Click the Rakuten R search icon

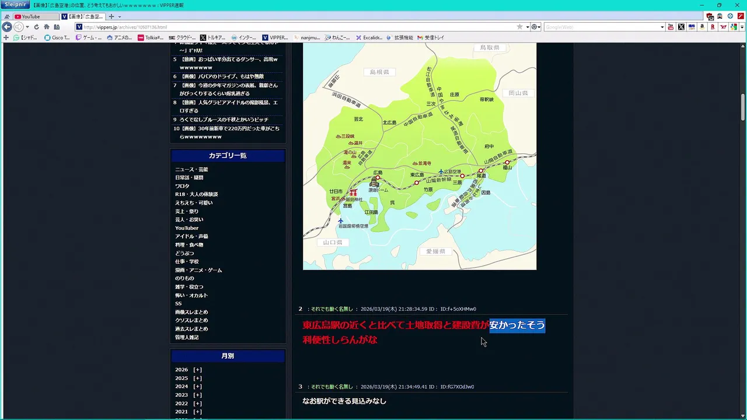click(713, 27)
